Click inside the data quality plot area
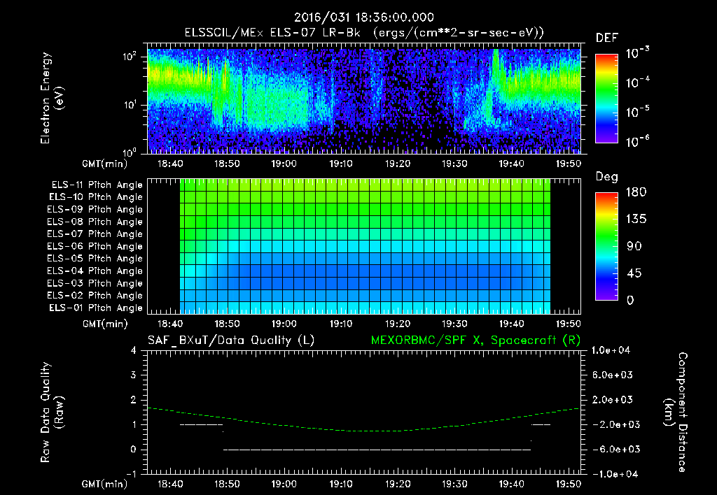 pos(364,412)
